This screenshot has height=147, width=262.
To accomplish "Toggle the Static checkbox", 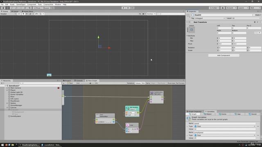I will [x=254, y=15].
